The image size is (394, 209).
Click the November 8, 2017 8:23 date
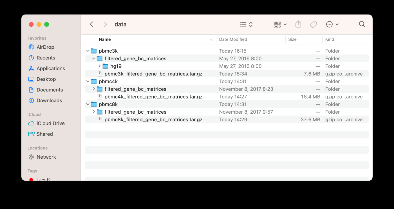pyautogui.click(x=246, y=89)
